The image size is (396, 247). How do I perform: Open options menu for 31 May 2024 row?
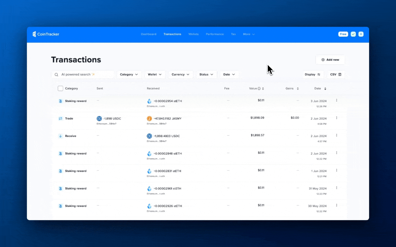[337, 188]
